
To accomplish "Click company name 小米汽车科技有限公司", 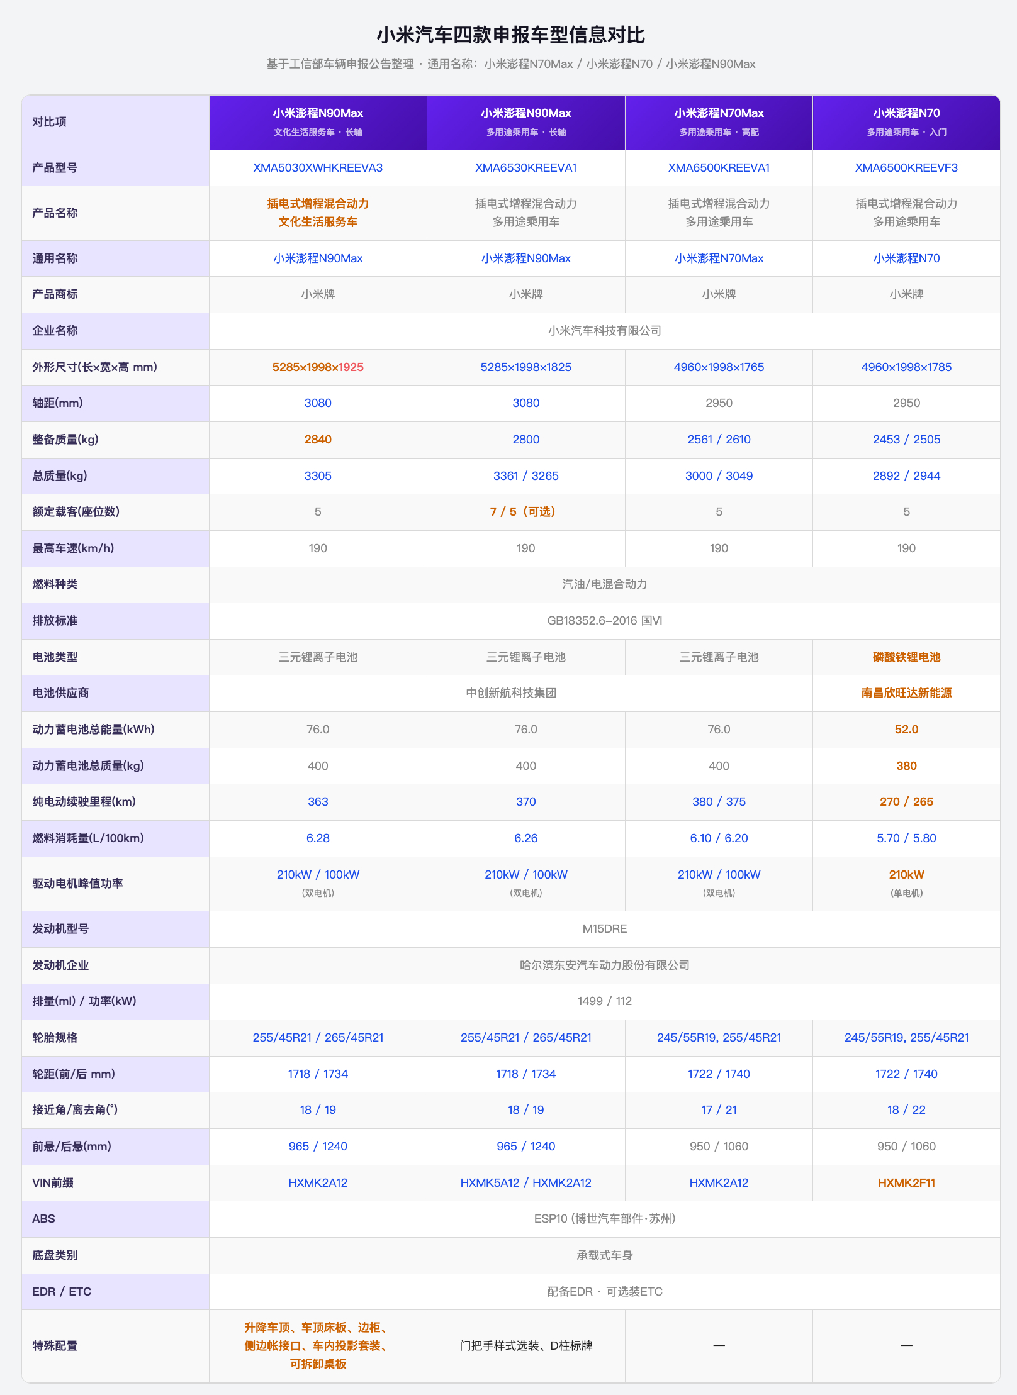I will (x=604, y=331).
